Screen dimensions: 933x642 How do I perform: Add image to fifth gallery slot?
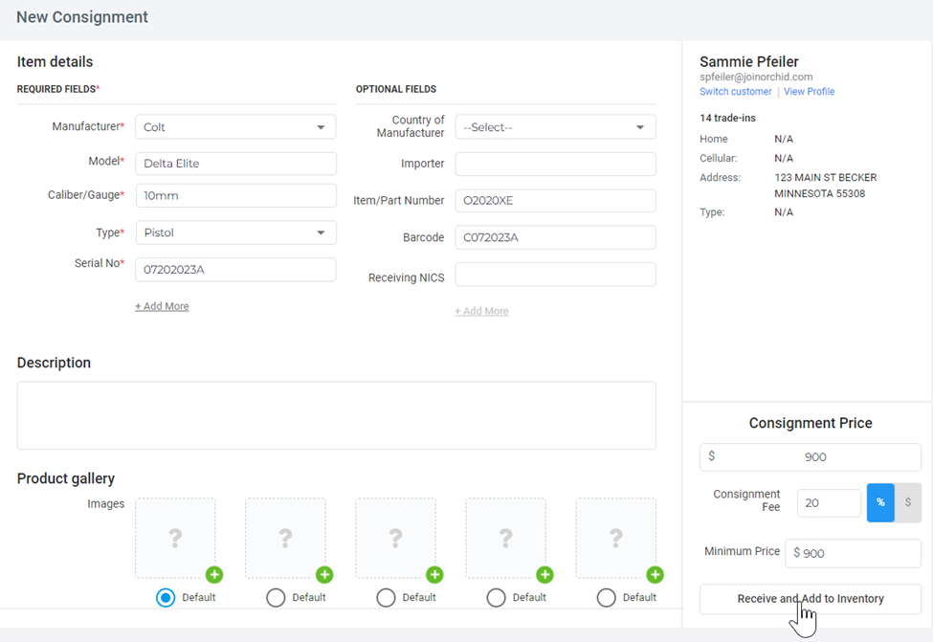(x=655, y=575)
